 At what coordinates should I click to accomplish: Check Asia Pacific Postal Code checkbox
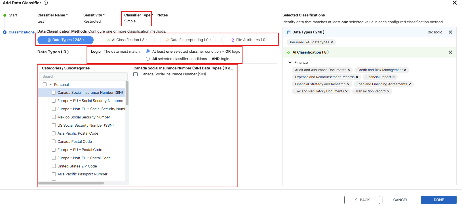click(54, 133)
